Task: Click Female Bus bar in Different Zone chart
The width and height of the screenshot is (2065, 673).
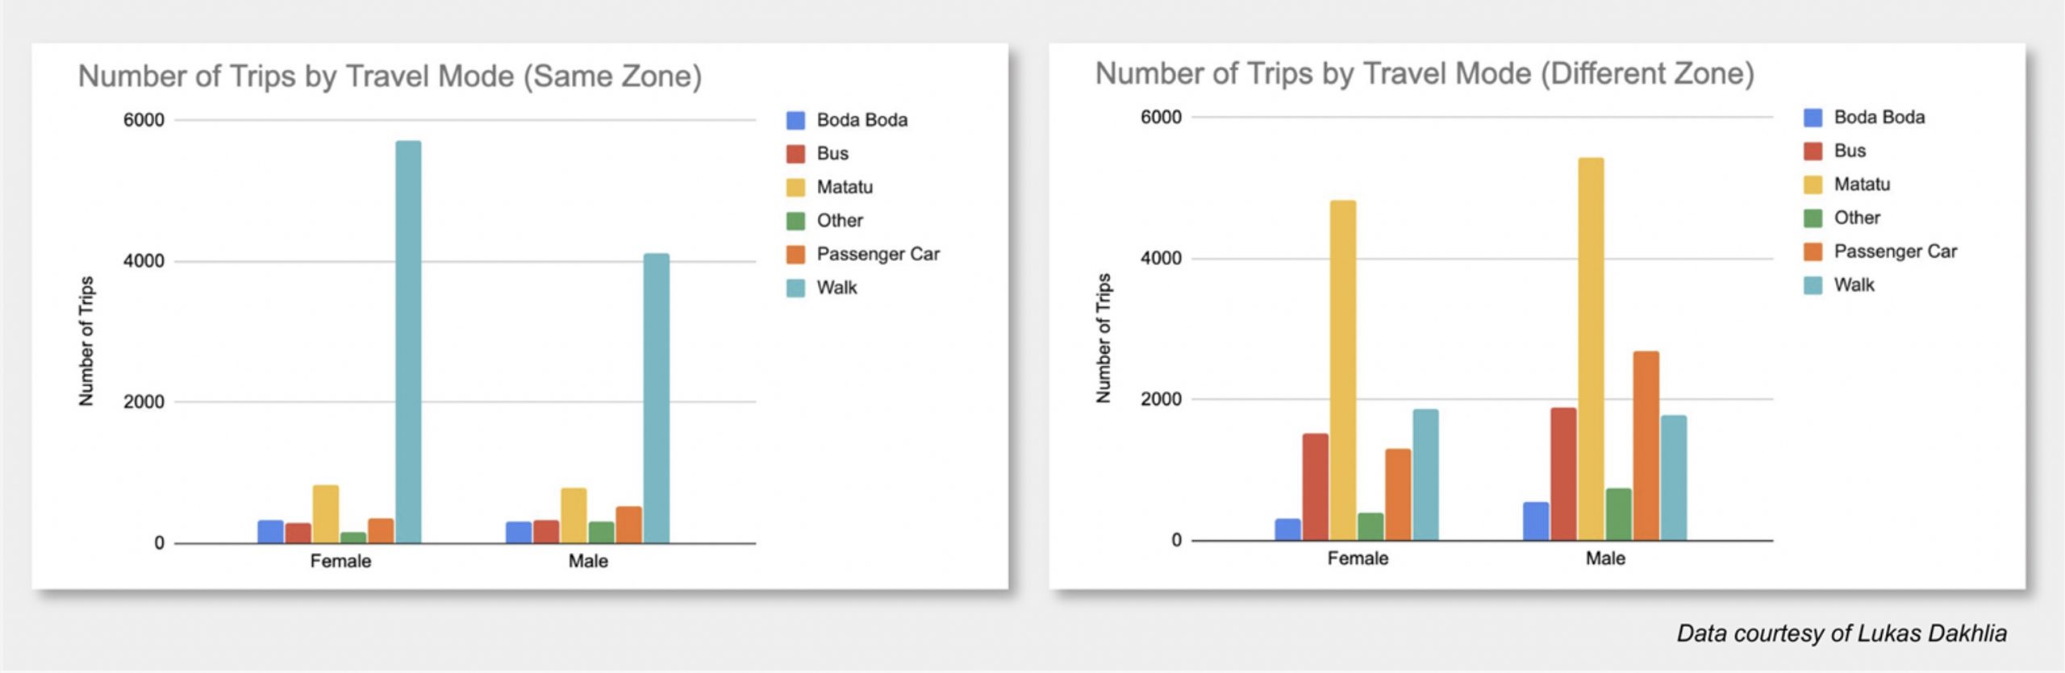Action: click(1316, 486)
